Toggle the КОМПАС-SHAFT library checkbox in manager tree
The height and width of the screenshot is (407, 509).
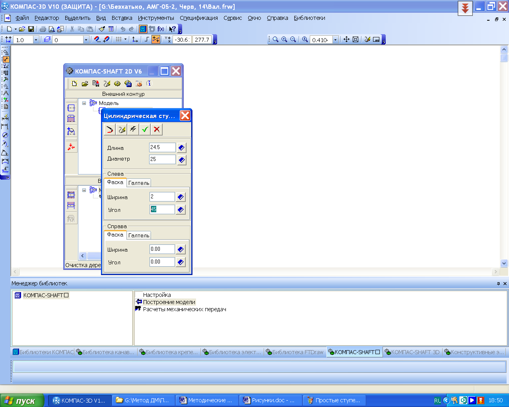[x=66, y=295]
